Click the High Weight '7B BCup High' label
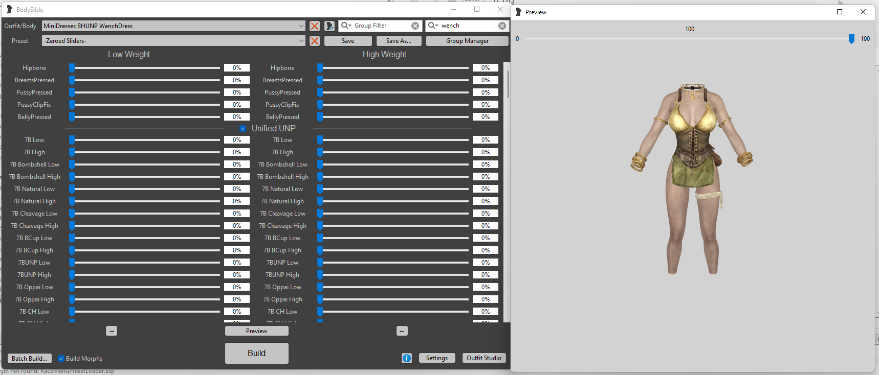Image resolution: width=879 pixels, height=375 pixels. pos(282,250)
